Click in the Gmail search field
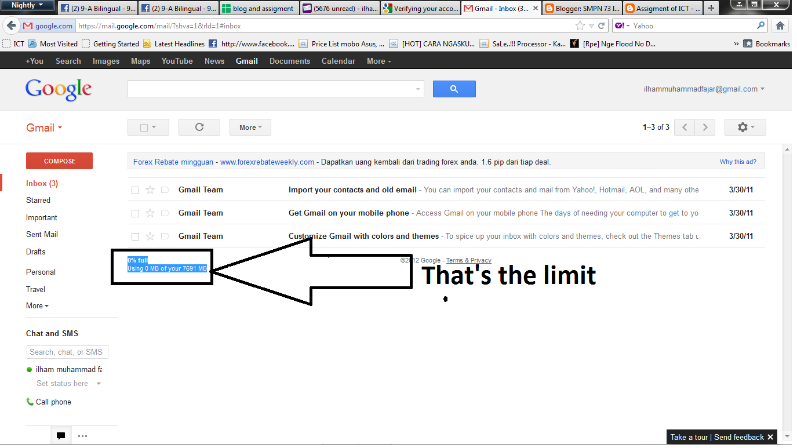The image size is (797, 448). [271, 89]
